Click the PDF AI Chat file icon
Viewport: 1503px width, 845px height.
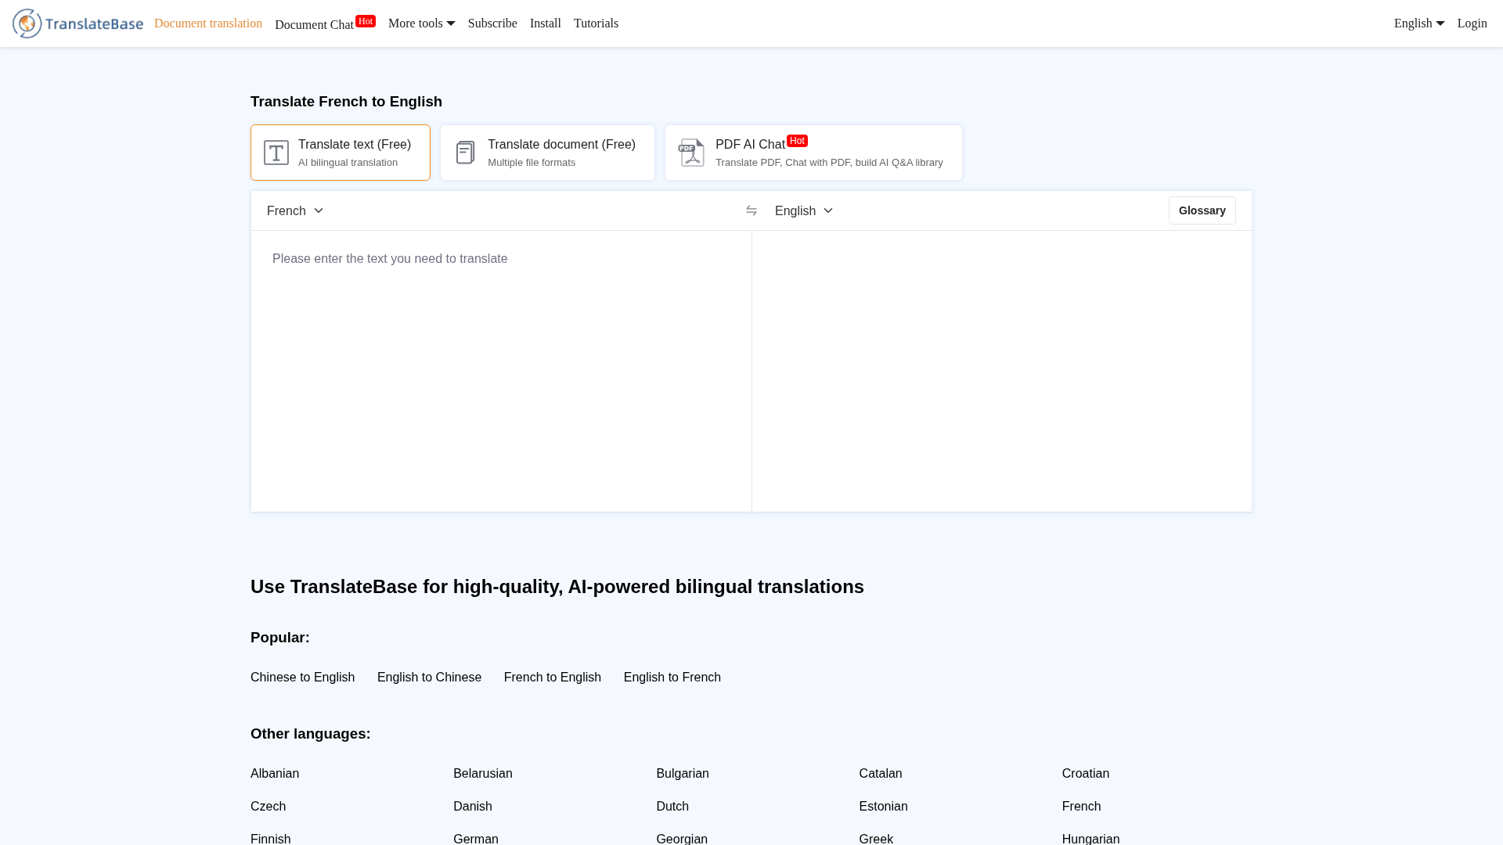[x=691, y=153]
